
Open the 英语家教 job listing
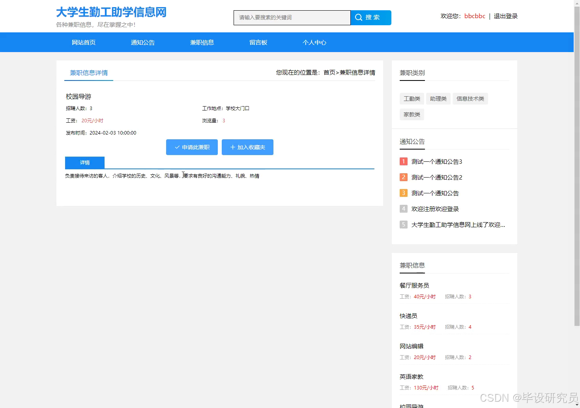pos(412,376)
